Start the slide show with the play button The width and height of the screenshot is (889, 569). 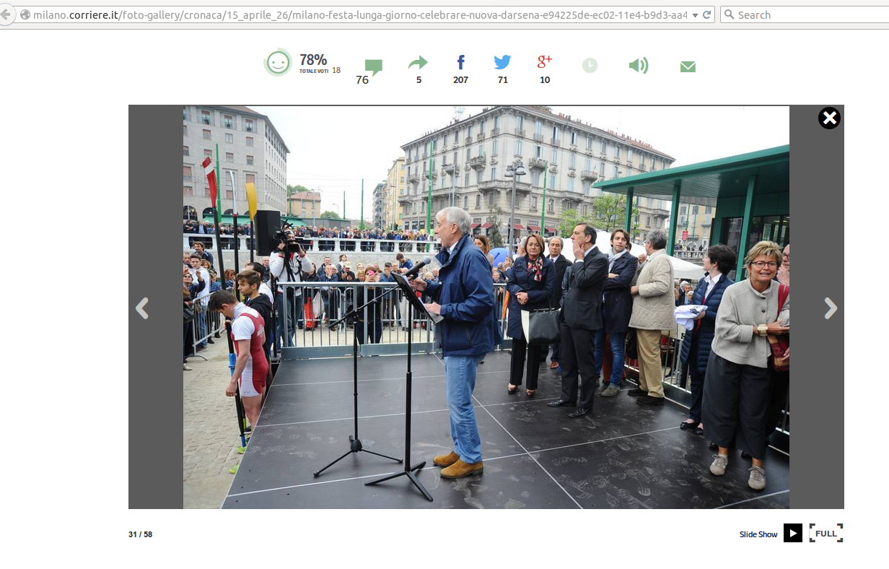tap(793, 533)
